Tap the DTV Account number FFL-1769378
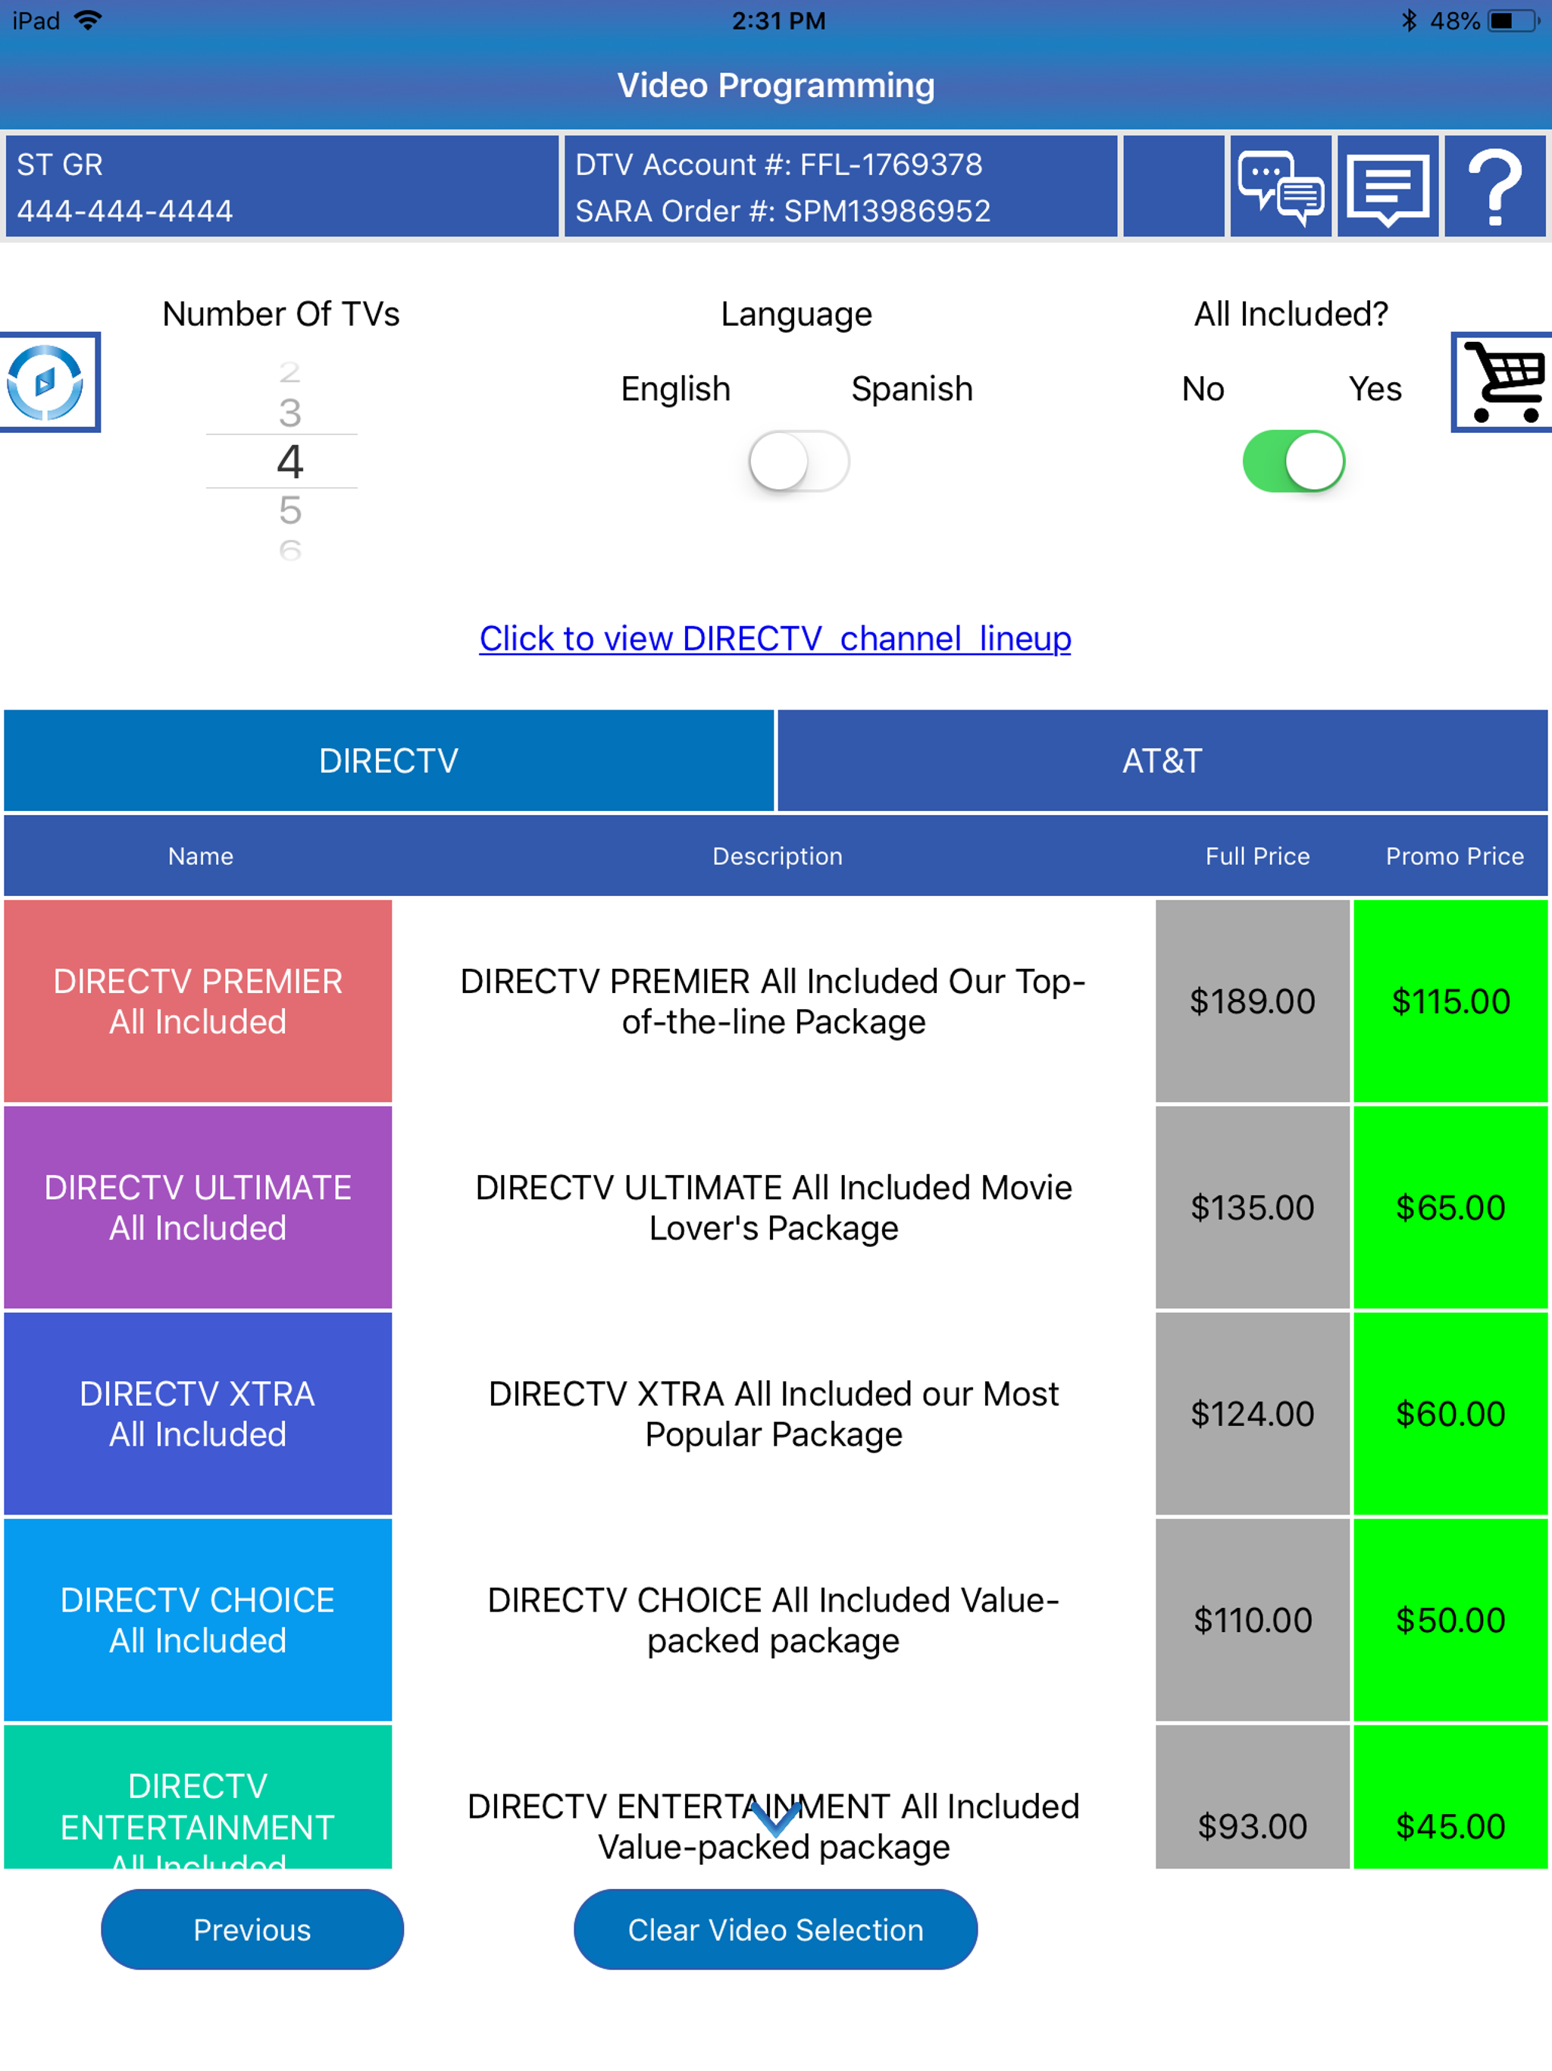The height and width of the screenshot is (2071, 1552). pyautogui.click(x=779, y=164)
